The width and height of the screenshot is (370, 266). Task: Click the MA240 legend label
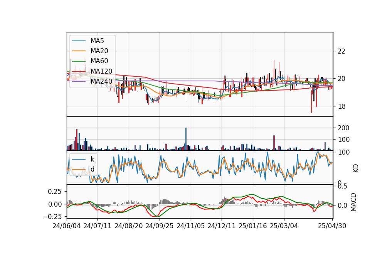(101, 81)
